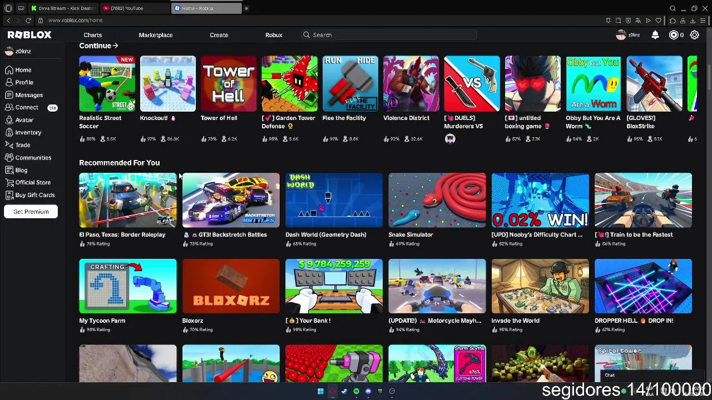Image resolution: width=712 pixels, height=400 pixels.
Task: Open the Tower of Hell game tile
Action: click(x=229, y=84)
